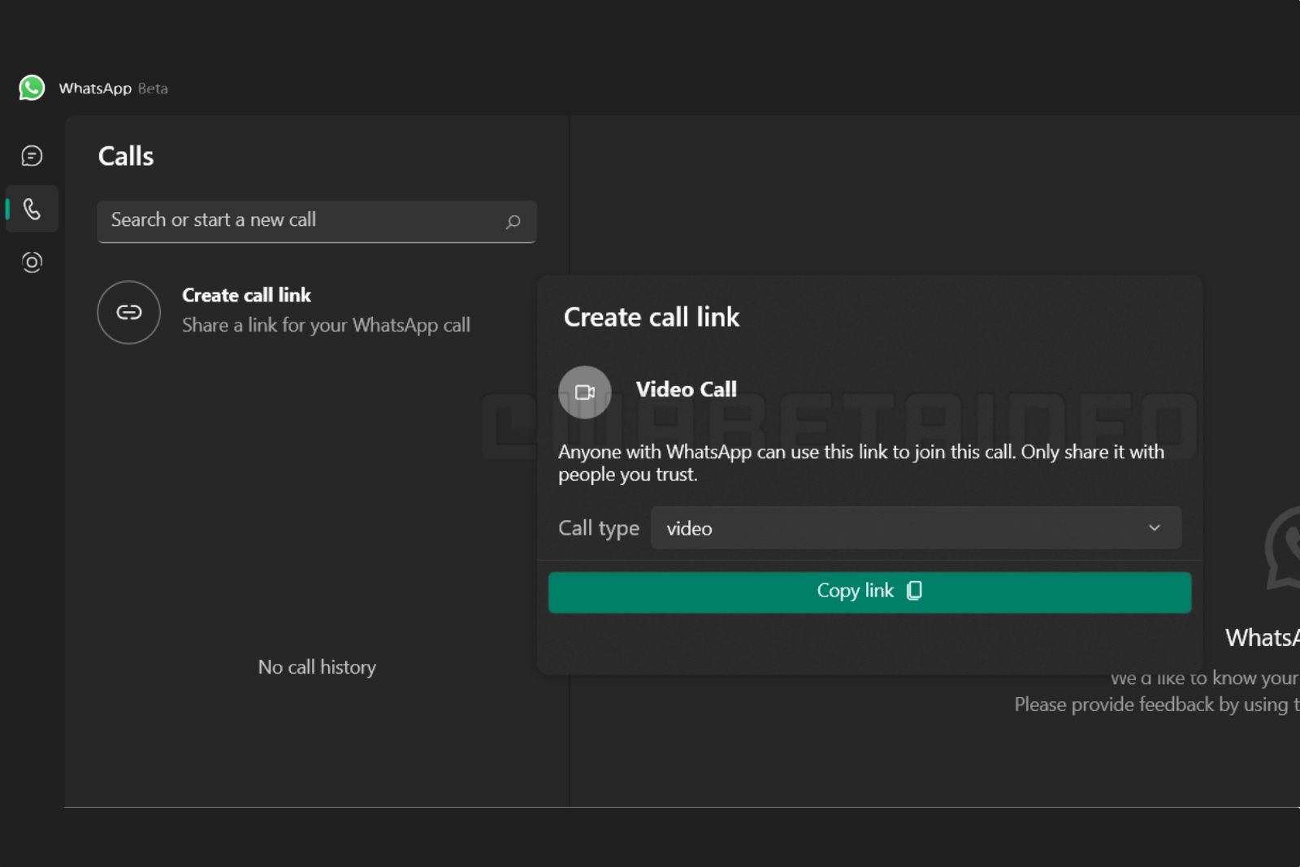Click the video camera icon in dialog

point(585,392)
